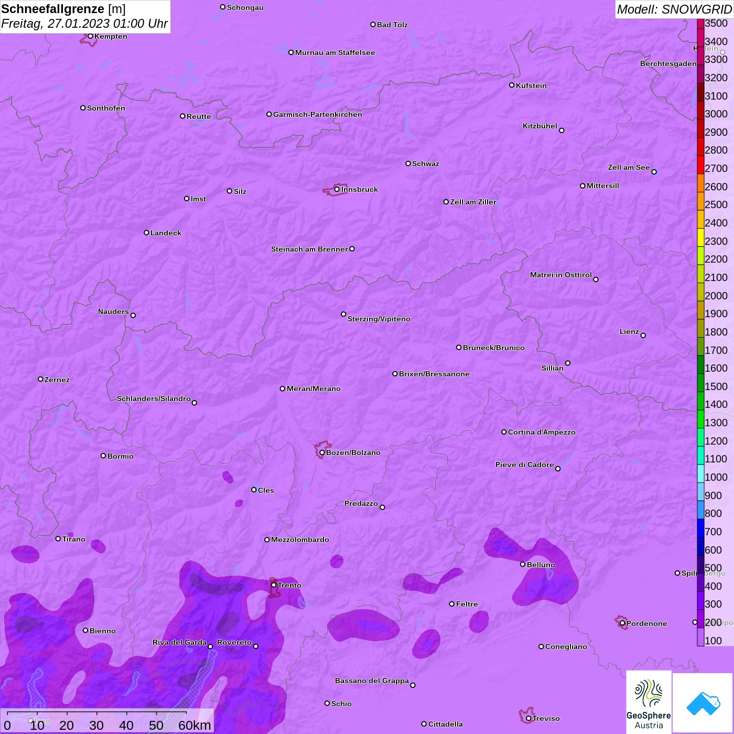Screen dimensions: 734x734
Task: Click the Matrei in Osttirol label
Action: (561, 275)
